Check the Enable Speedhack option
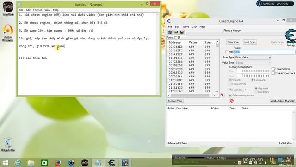The height and width of the screenshot is (167, 296). [x=273, y=73]
